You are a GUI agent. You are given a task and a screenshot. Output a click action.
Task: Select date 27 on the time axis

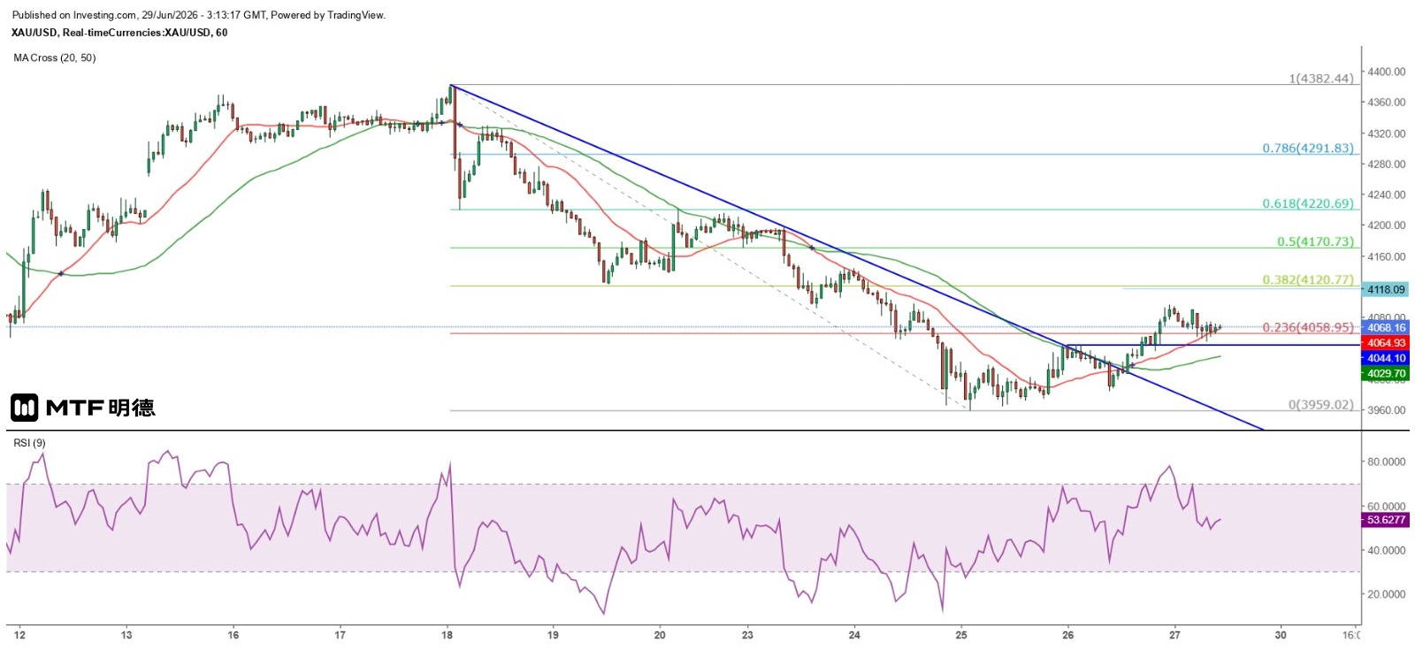1174,635
